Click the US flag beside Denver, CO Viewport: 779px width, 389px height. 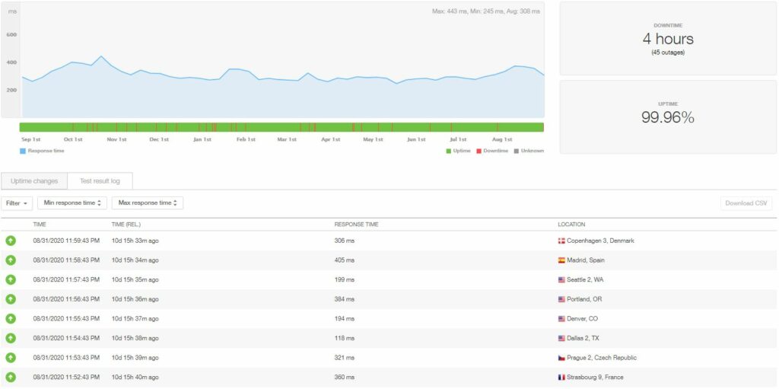(561, 319)
